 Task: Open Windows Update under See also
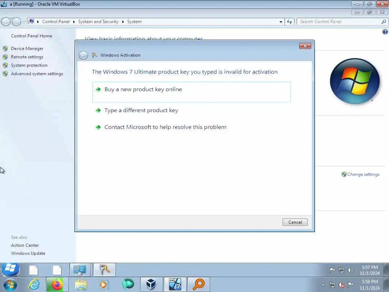tap(28, 253)
